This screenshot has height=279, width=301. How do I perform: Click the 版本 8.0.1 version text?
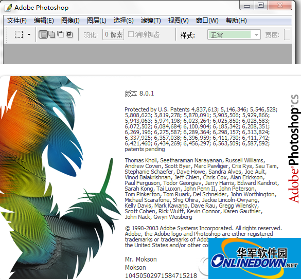[x=139, y=94]
